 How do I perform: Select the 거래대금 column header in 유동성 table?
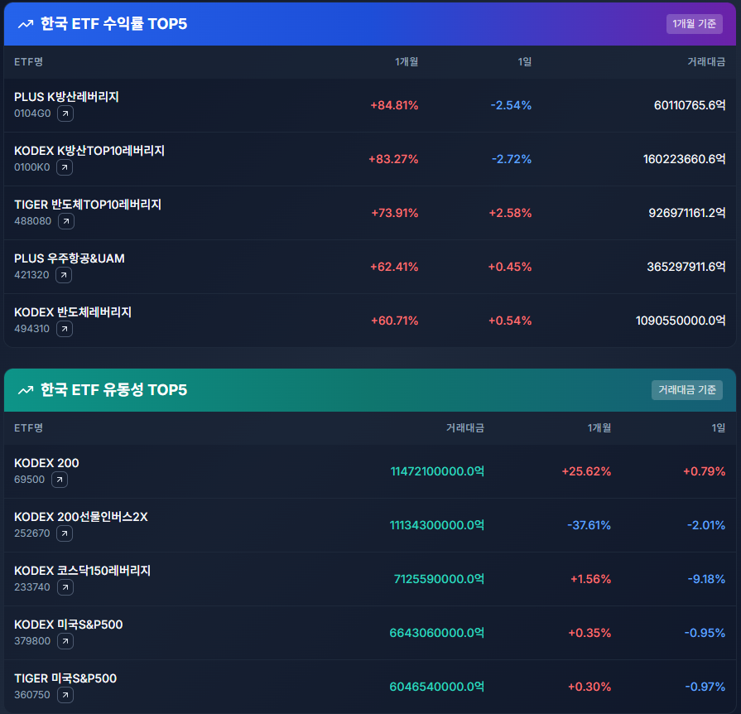(x=464, y=428)
